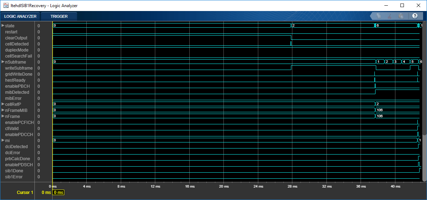
Task: Select the prbCalcDone signal name
Action: click(17, 159)
